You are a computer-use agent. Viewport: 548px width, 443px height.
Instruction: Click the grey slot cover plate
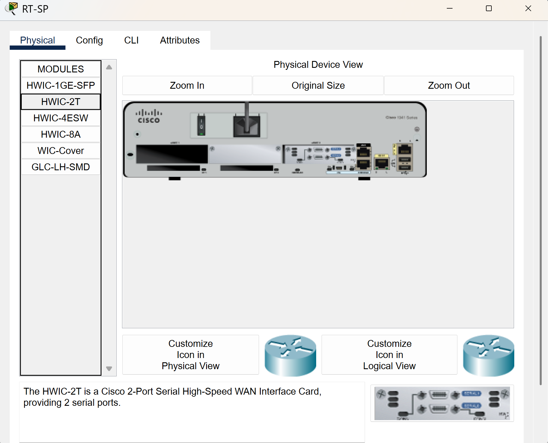(x=245, y=154)
